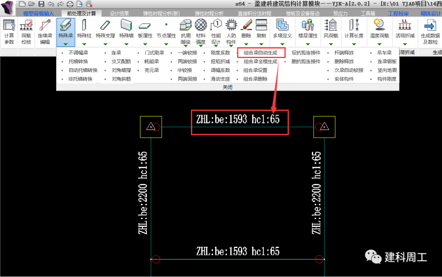The width and height of the screenshot is (442, 277).
Task: Switch to 弹性时程分析(新) tab
Action: pyautogui.click(x=161, y=13)
